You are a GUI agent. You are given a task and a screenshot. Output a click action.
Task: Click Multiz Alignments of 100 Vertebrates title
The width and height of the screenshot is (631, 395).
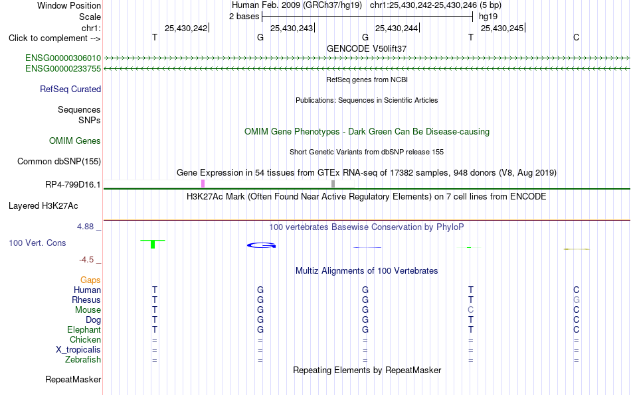(367, 271)
